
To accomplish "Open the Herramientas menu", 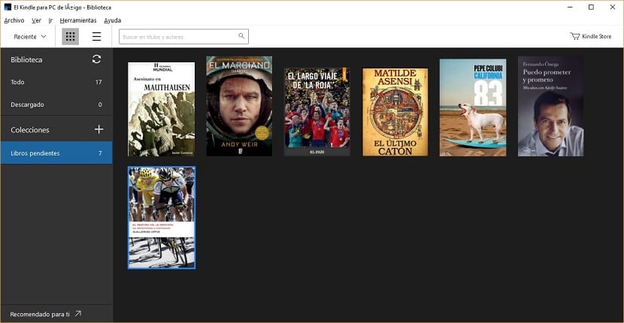I will 78,20.
